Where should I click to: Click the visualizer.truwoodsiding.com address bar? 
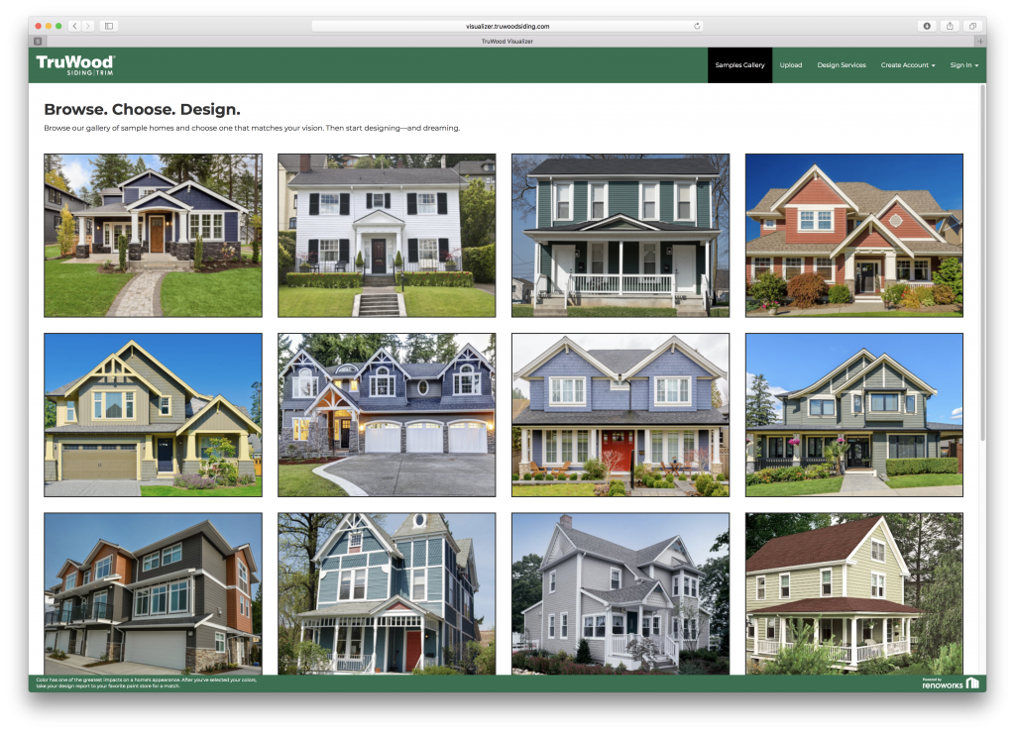[x=507, y=26]
